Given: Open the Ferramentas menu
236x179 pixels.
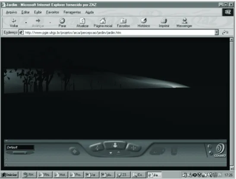Looking at the screenshot, I should click(x=72, y=12).
